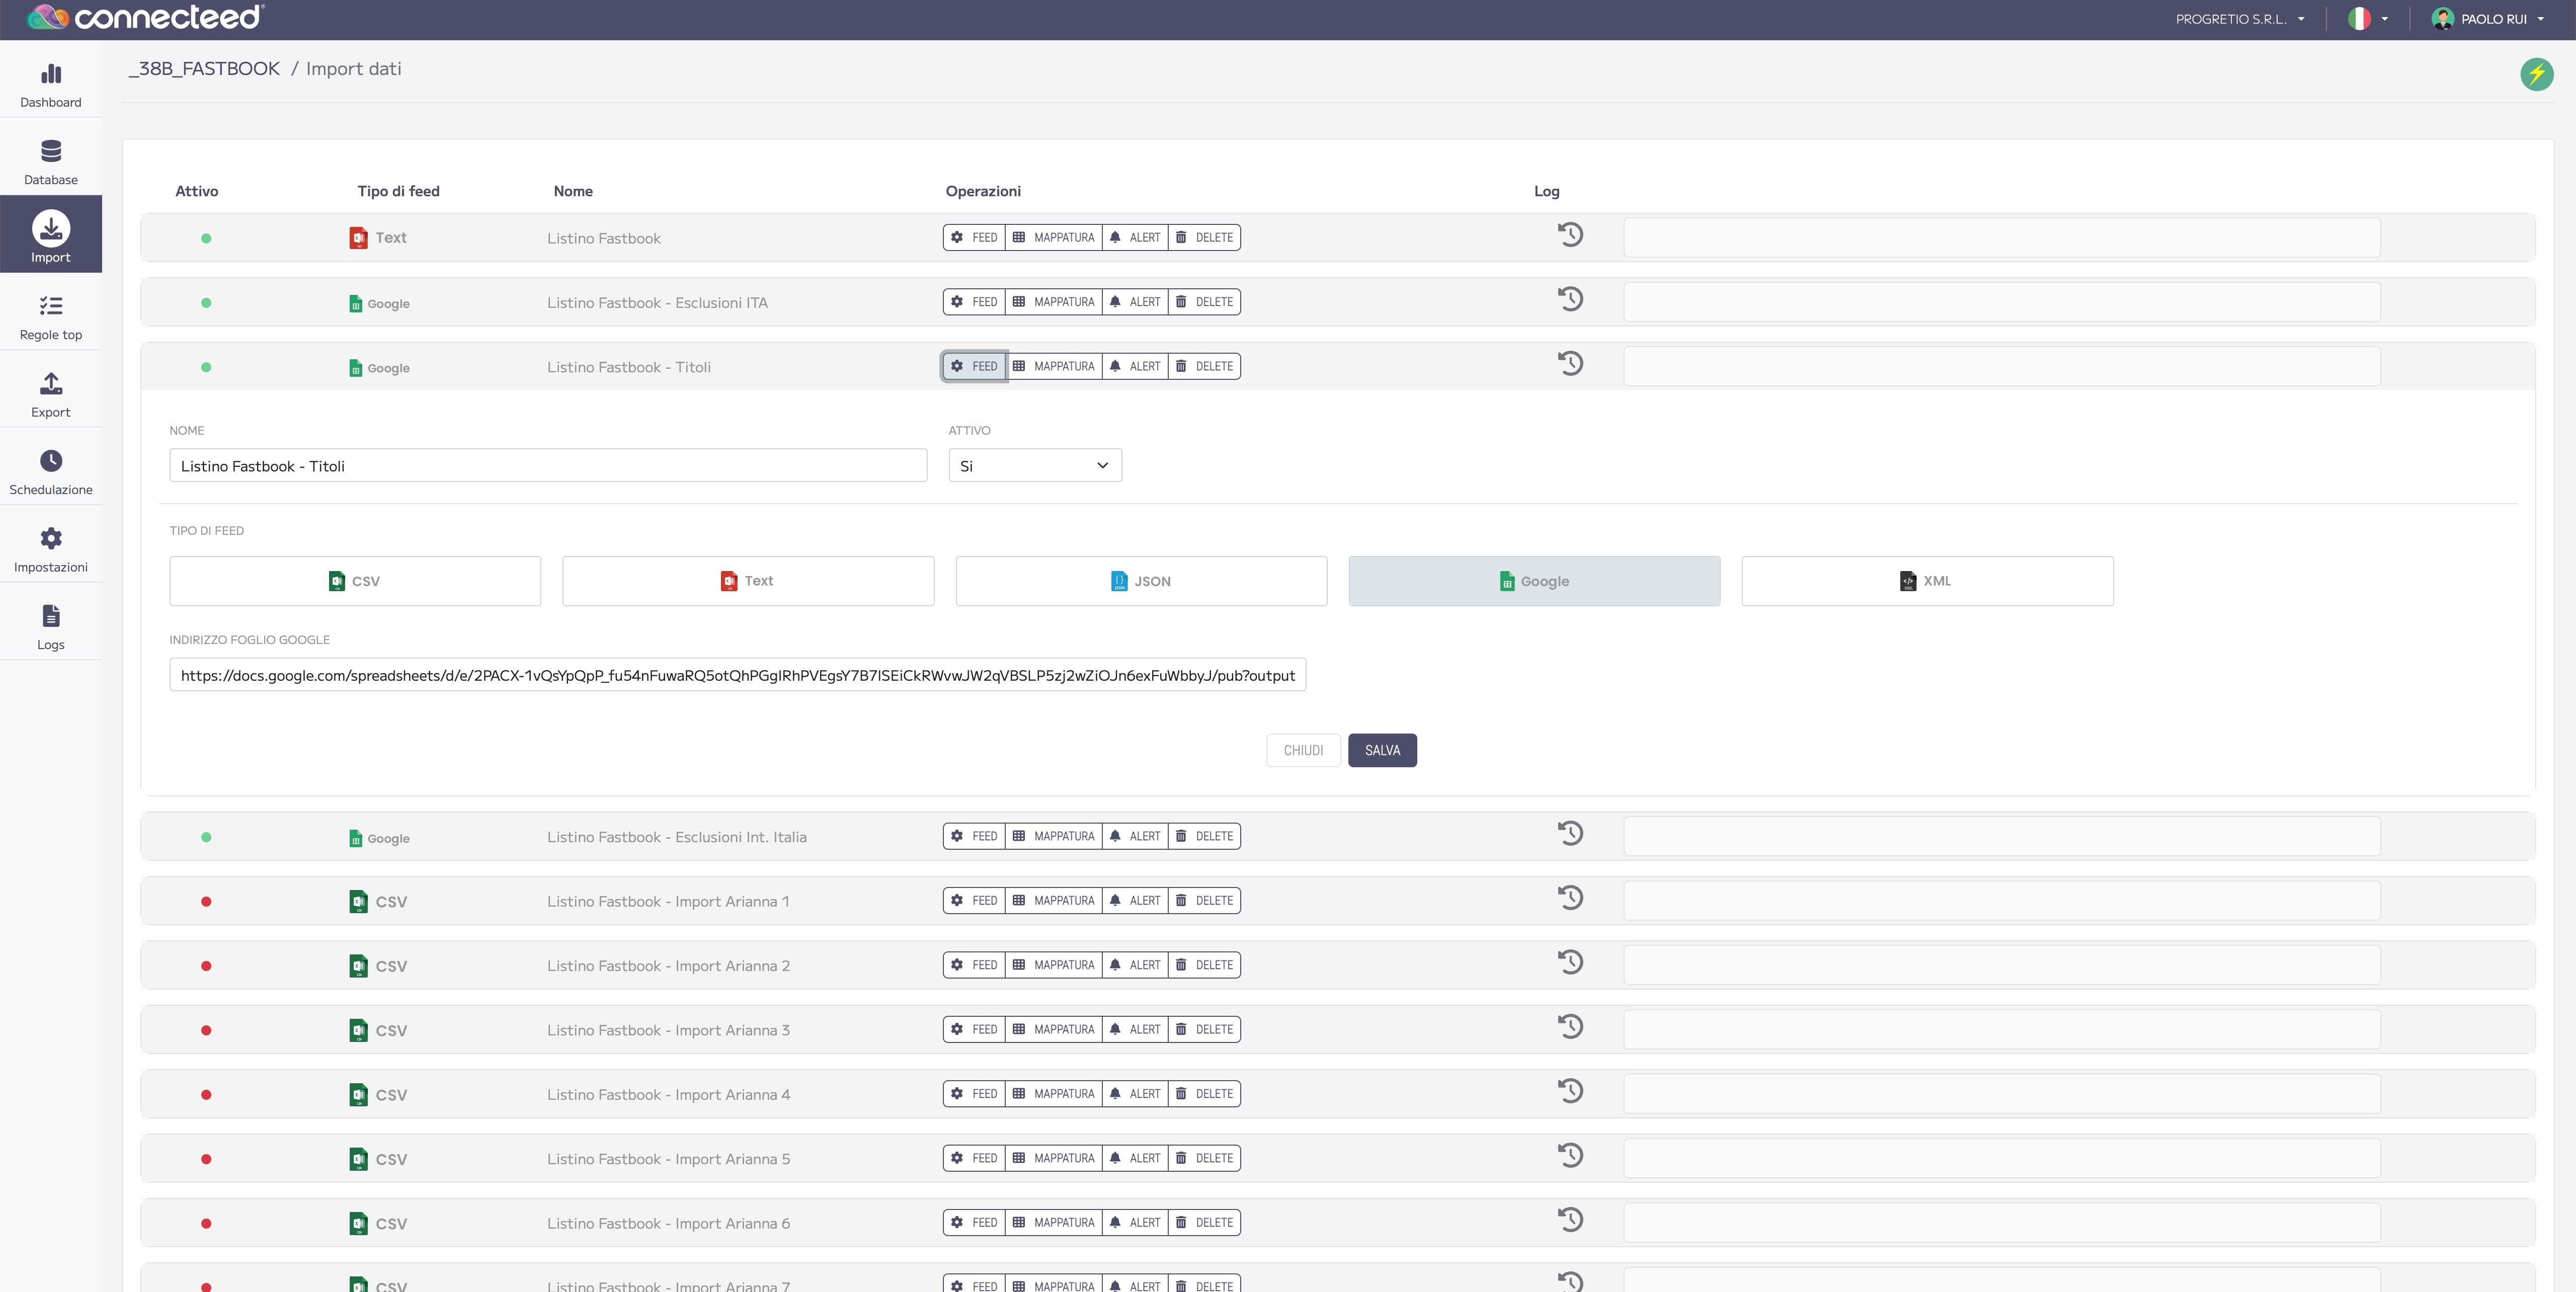
Task: Open Schedulazione clock icon
Action: click(51, 461)
